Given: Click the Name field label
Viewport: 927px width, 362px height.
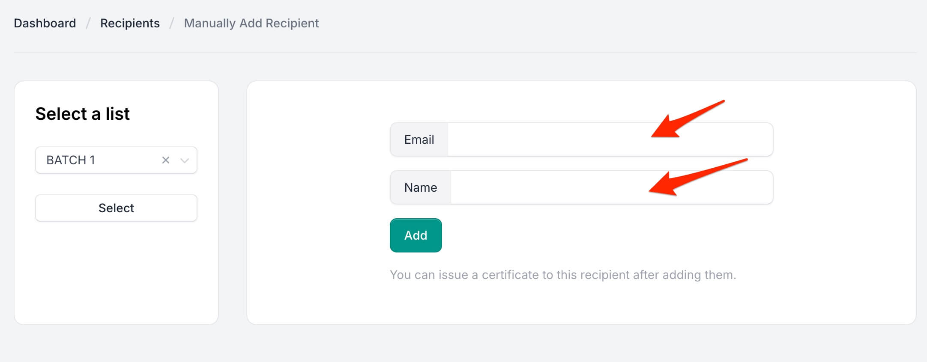Looking at the screenshot, I should 420,187.
